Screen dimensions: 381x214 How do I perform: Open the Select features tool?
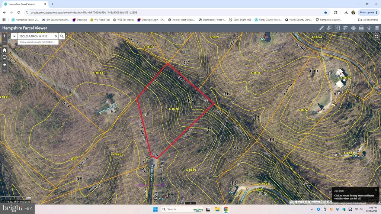[329, 28]
